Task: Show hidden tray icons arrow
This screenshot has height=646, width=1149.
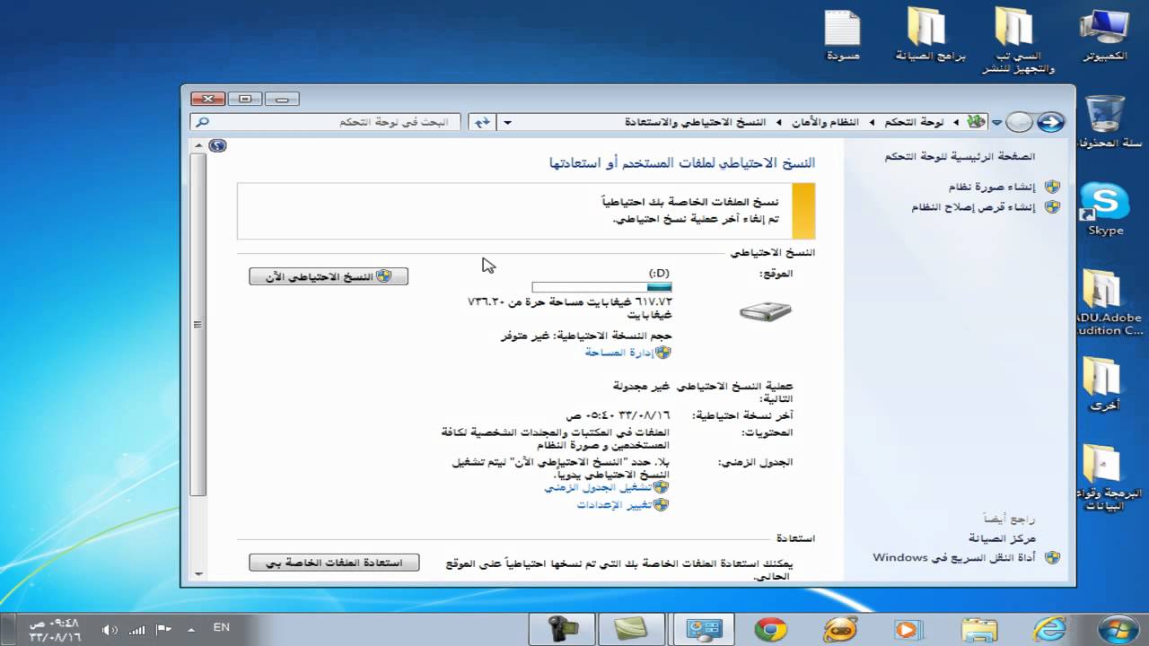Action: pos(189,628)
